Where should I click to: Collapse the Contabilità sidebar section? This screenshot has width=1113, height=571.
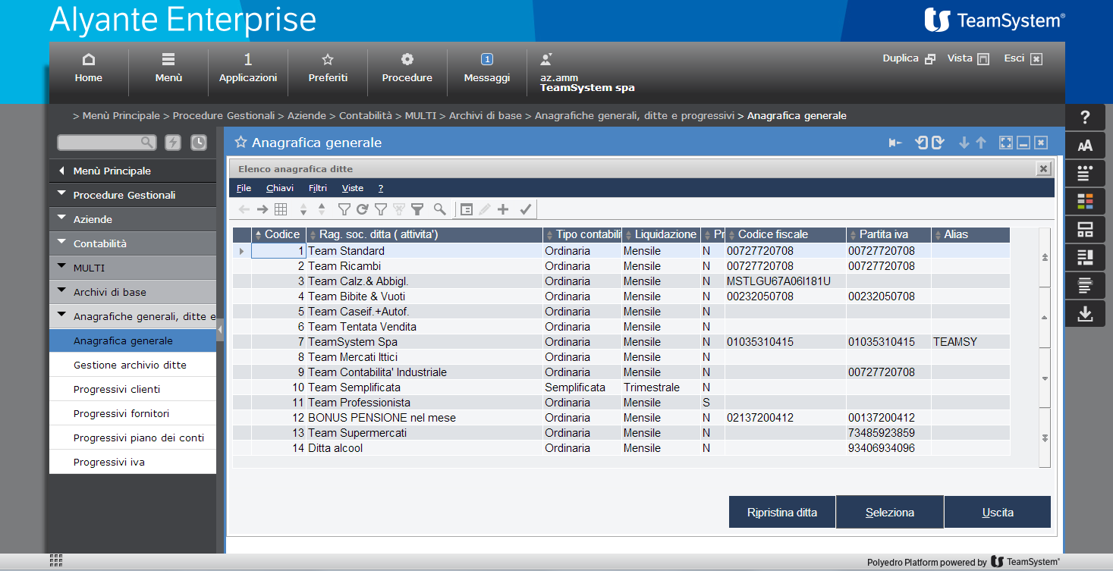coord(133,243)
